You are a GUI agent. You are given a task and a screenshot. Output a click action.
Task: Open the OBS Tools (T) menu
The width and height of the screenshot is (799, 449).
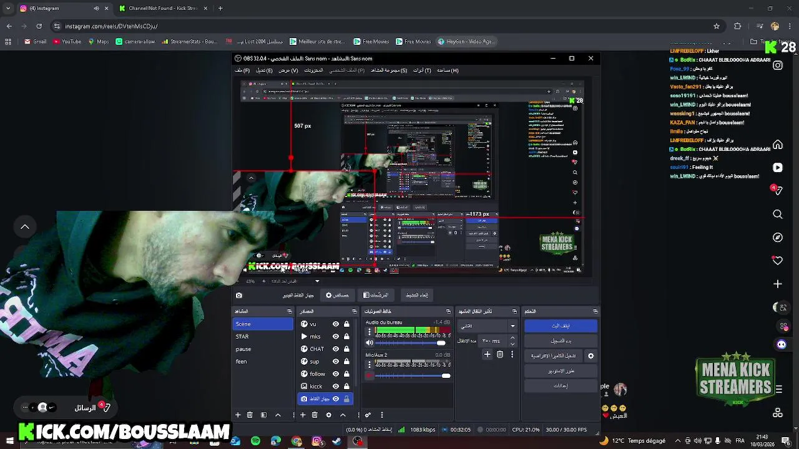coord(423,70)
